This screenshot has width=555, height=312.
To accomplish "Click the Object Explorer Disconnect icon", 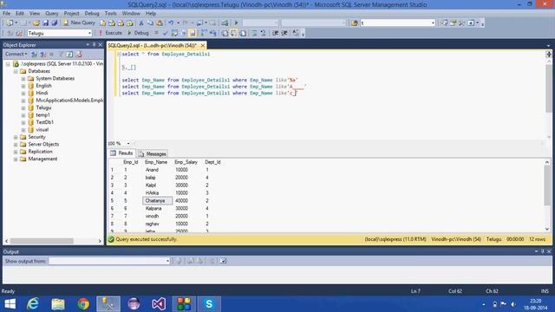I will (x=42, y=54).
